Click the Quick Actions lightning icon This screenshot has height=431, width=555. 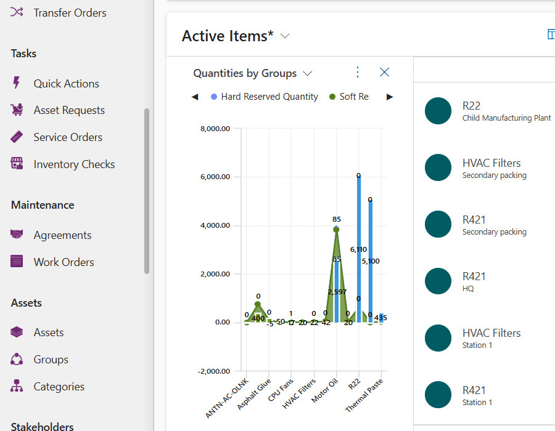pyautogui.click(x=16, y=83)
